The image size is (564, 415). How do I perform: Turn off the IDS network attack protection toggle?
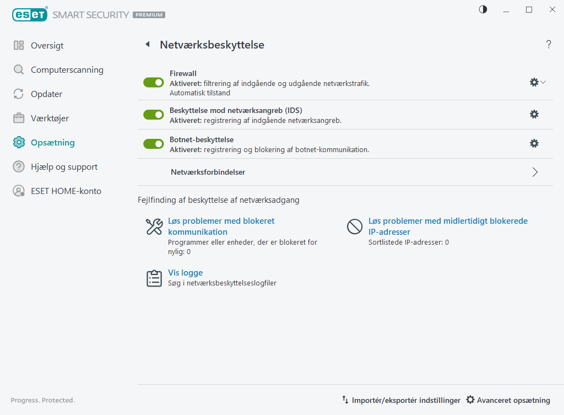(154, 115)
